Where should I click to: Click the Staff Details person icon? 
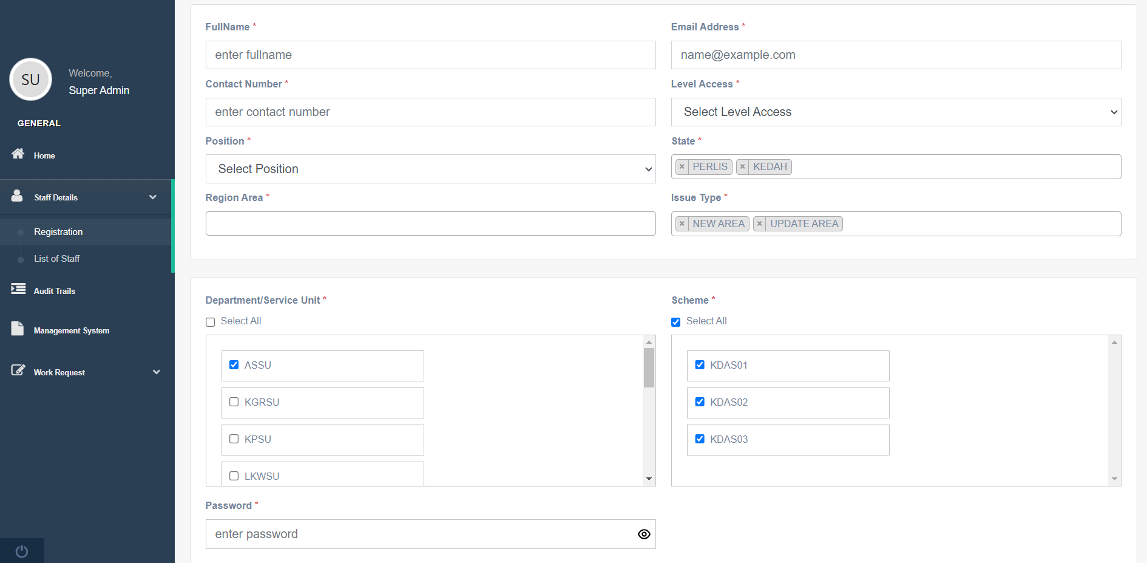17,196
